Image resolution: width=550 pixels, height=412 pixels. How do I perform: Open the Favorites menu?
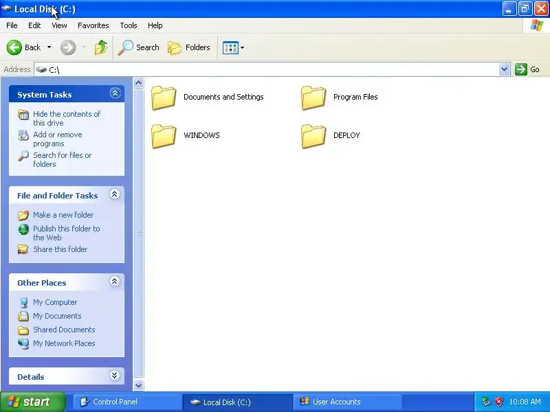93,25
